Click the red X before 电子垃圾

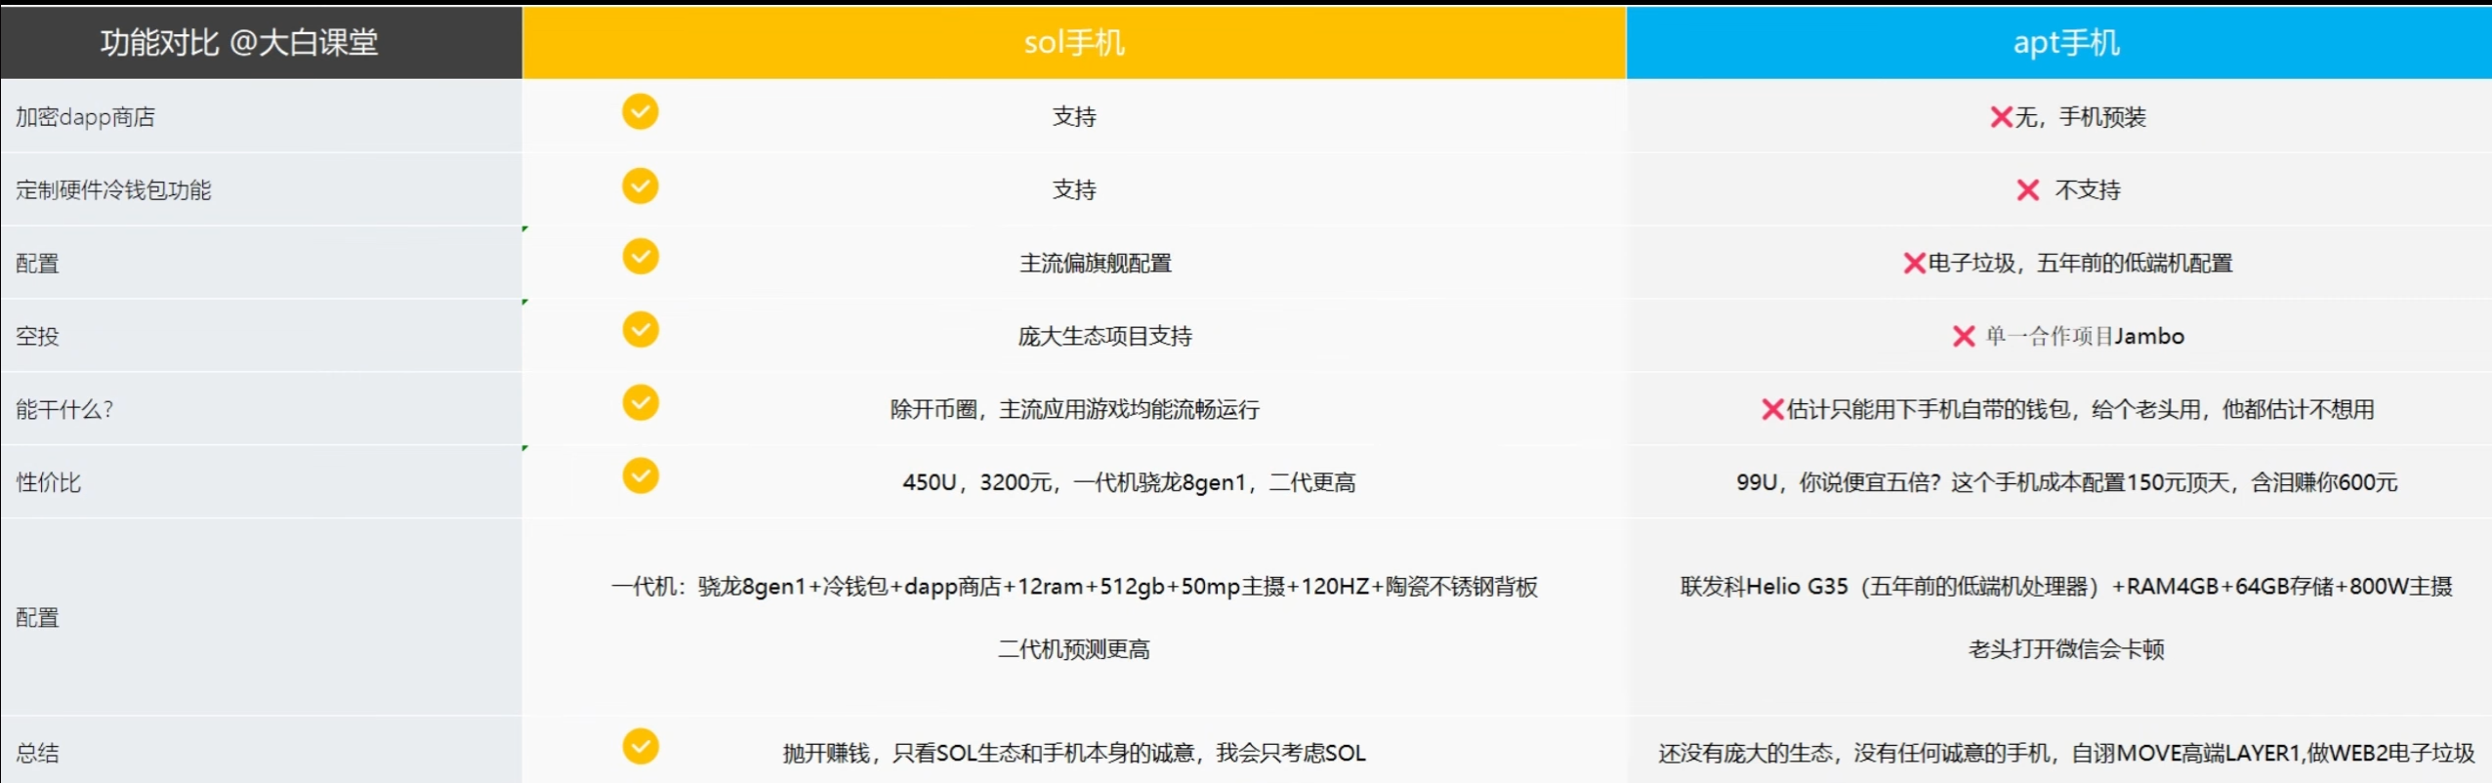(1914, 264)
